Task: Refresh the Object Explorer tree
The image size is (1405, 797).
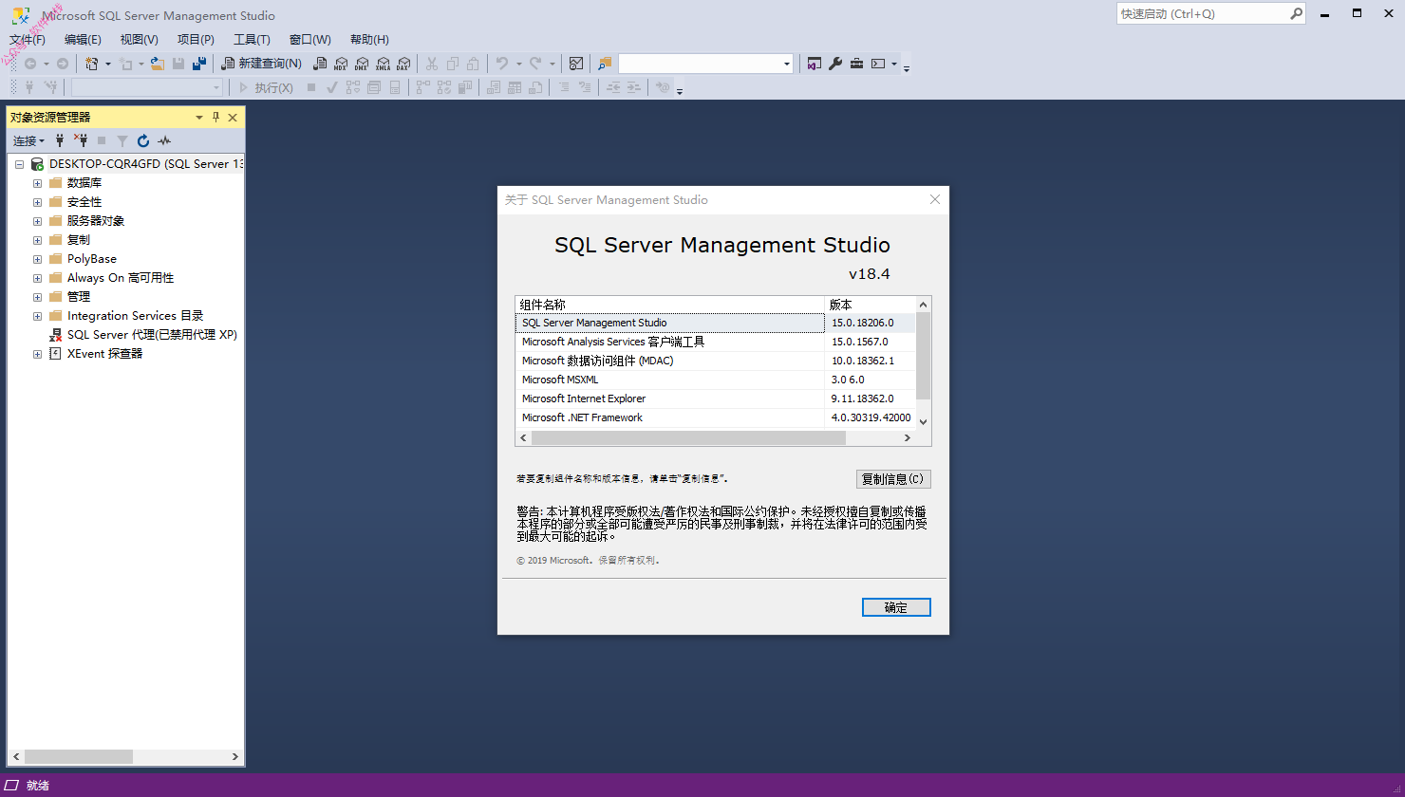Action: tap(143, 140)
